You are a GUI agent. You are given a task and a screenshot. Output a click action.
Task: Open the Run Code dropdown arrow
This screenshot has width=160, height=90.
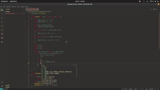[x=152, y=9]
